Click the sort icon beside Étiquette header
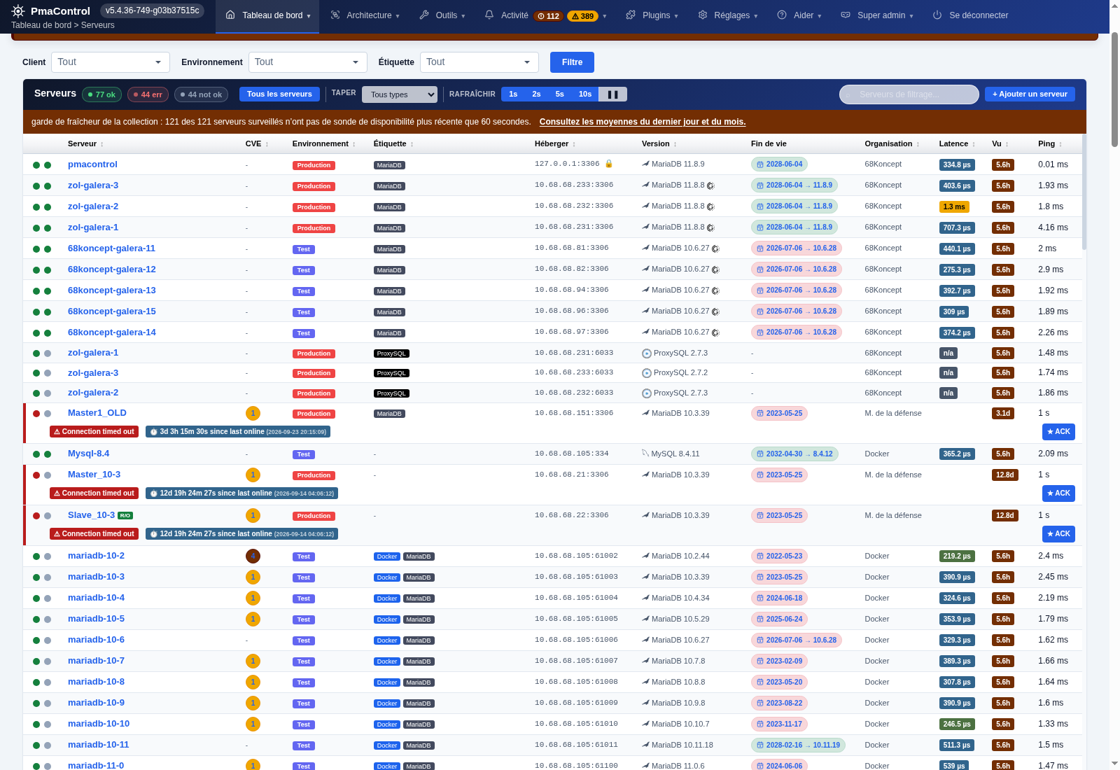 [x=412, y=144]
